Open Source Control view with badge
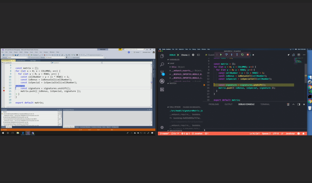312x183 pixels. point(162,73)
